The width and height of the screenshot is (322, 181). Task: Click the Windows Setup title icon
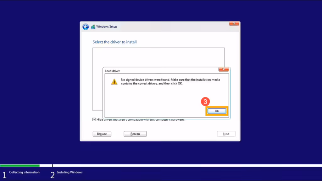click(93, 27)
